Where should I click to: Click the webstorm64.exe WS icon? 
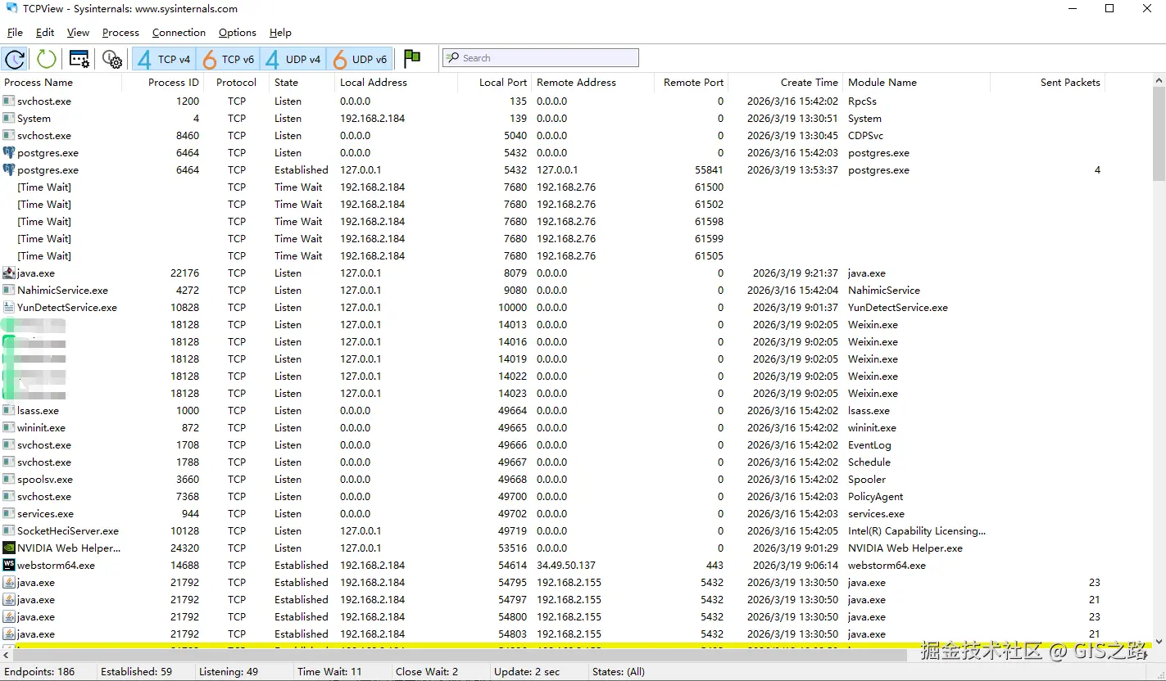(x=8, y=566)
